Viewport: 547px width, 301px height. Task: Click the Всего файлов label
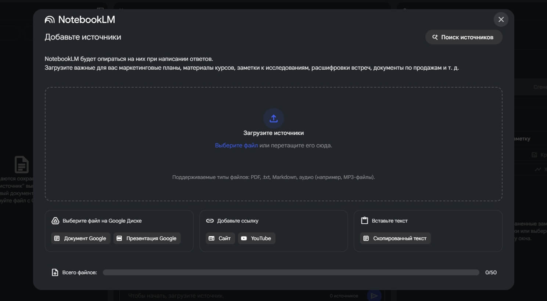point(80,272)
